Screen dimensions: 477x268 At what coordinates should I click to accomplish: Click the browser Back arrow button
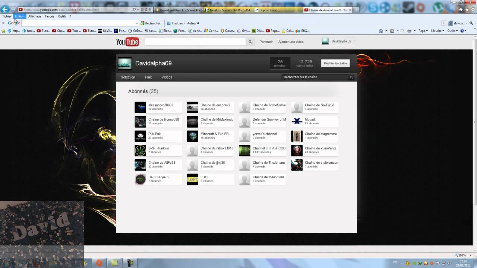[5, 9]
